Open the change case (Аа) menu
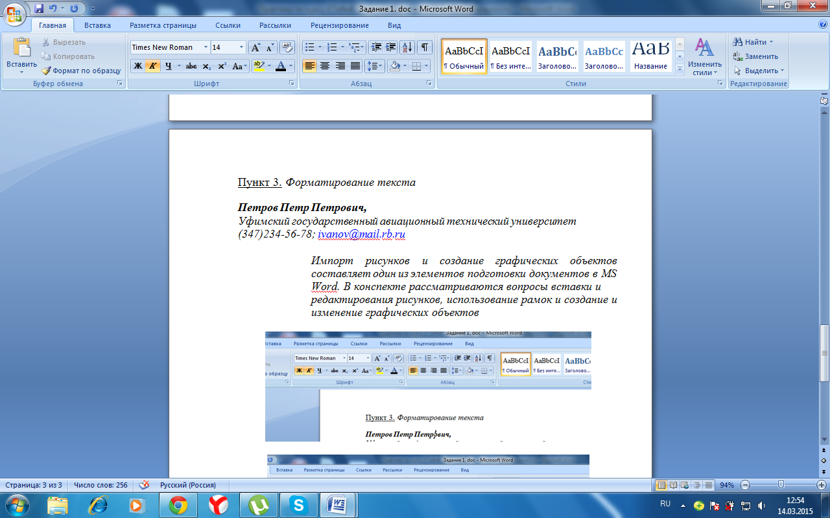The height and width of the screenshot is (518, 830). coord(239,66)
